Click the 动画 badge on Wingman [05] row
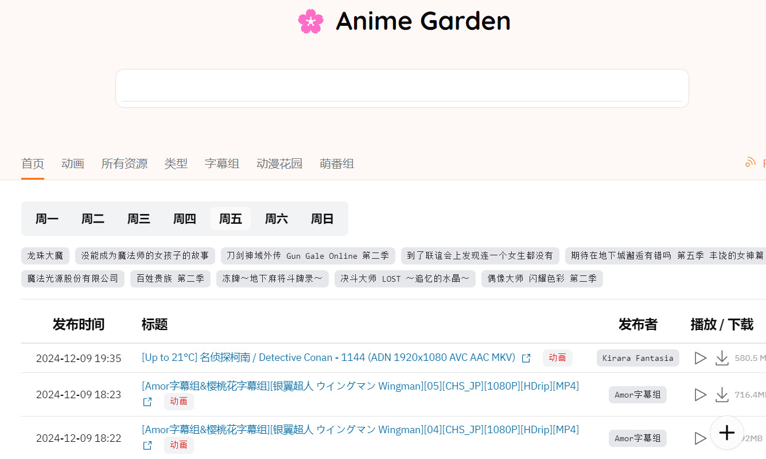The height and width of the screenshot is (459, 766). [x=179, y=402]
